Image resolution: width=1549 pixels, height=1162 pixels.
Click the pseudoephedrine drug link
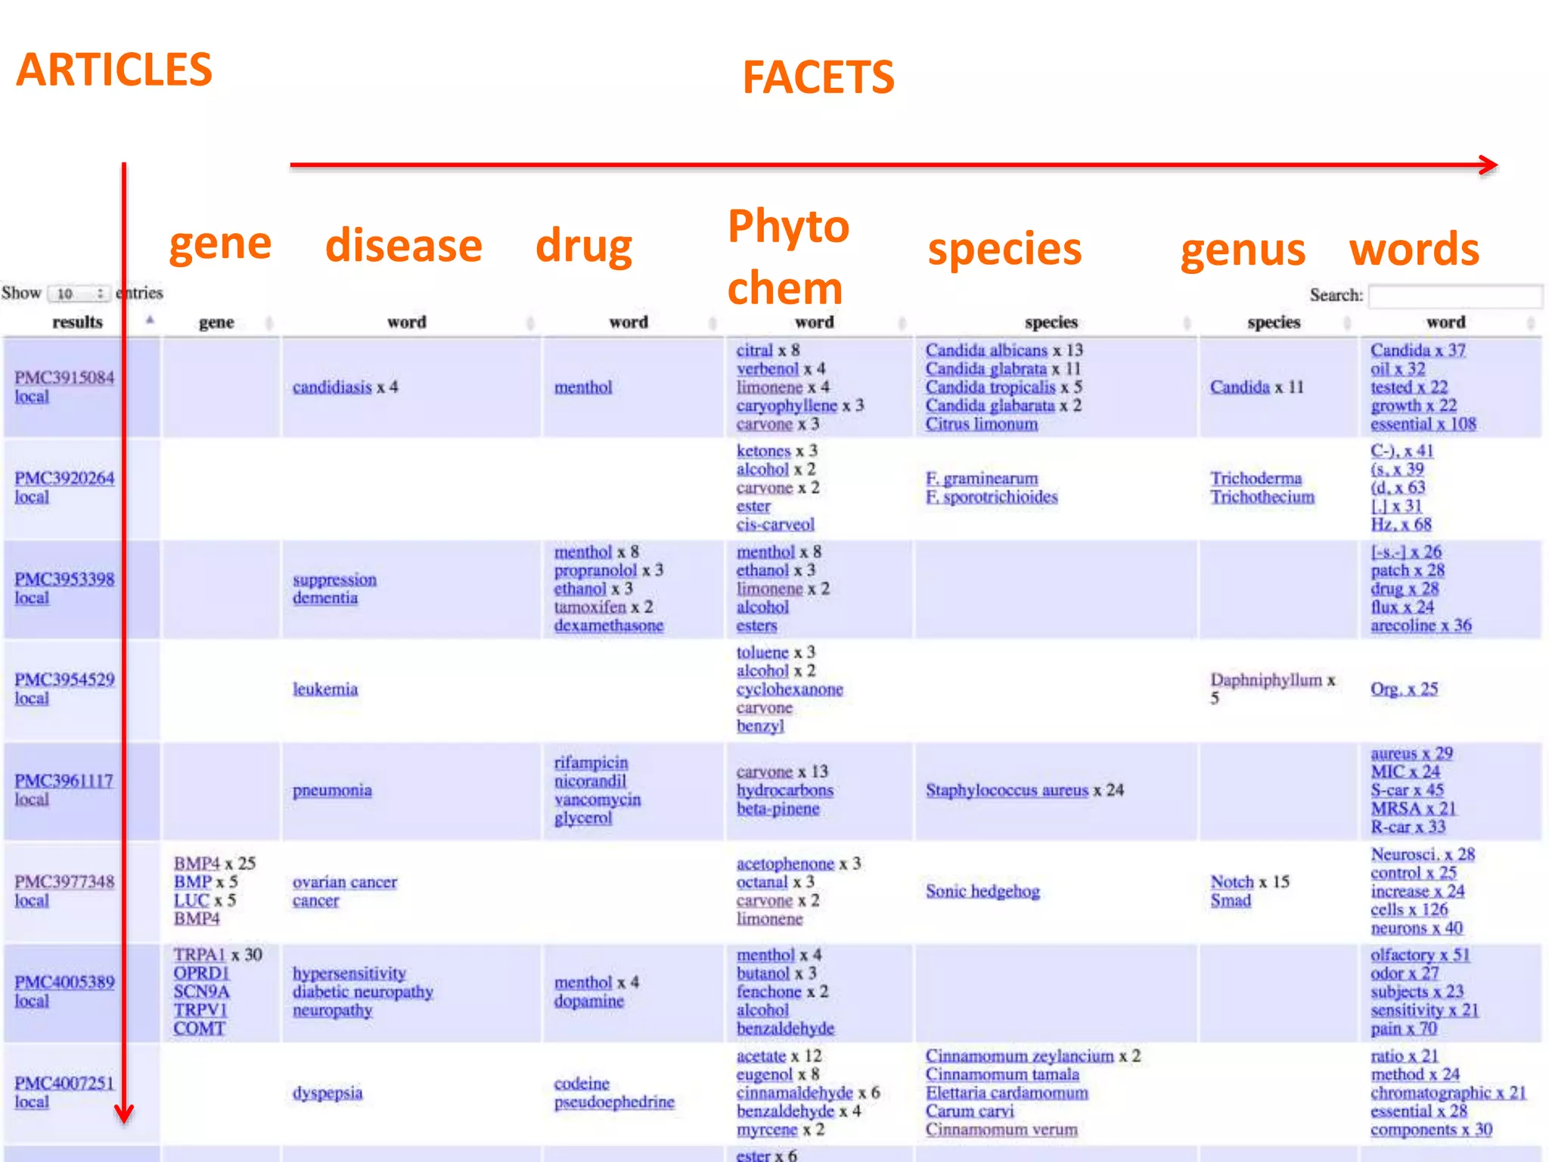click(x=613, y=1102)
